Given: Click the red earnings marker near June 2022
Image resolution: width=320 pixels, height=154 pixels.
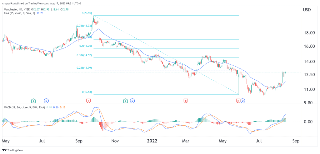Looking at the screenshot, I should (238, 101).
